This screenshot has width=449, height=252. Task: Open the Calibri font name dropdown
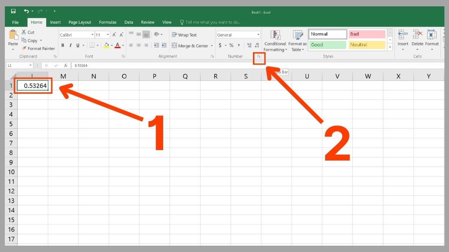pos(92,35)
